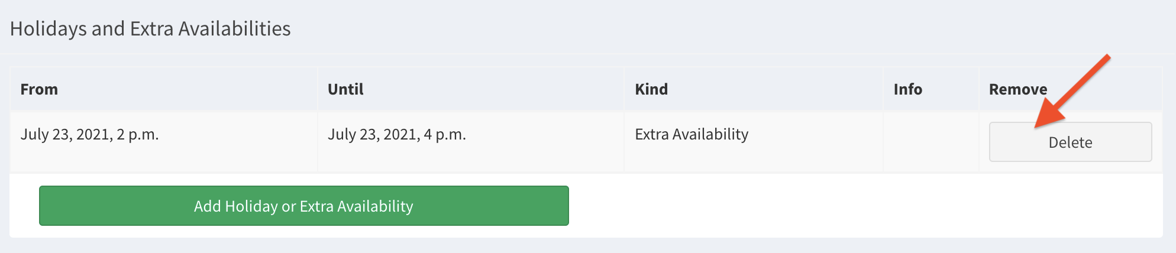
Task: Select the 'Extra Availability' kind cell
Action: (x=691, y=135)
